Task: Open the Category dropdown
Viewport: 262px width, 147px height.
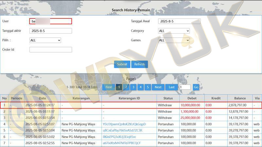Action: (174, 31)
